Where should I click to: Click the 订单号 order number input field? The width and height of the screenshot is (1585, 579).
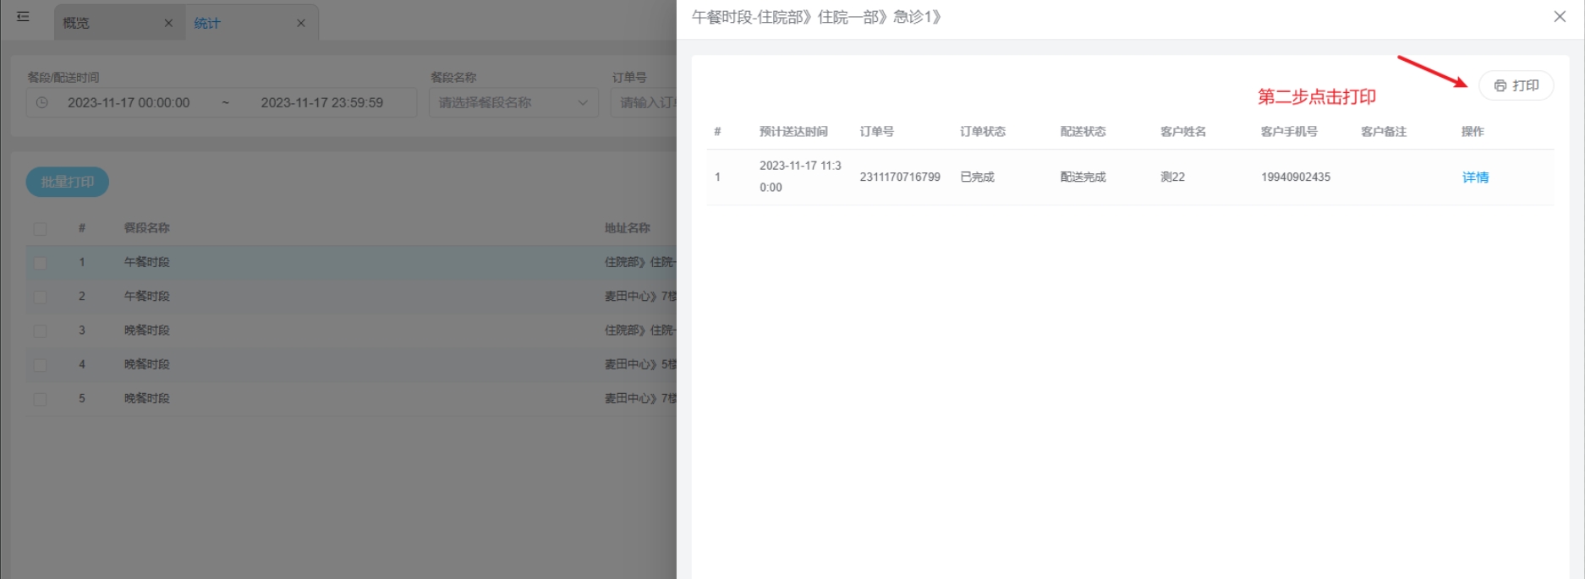644,103
